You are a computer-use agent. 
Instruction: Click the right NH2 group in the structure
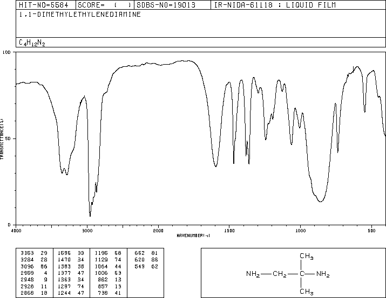pyautogui.click(x=323, y=274)
